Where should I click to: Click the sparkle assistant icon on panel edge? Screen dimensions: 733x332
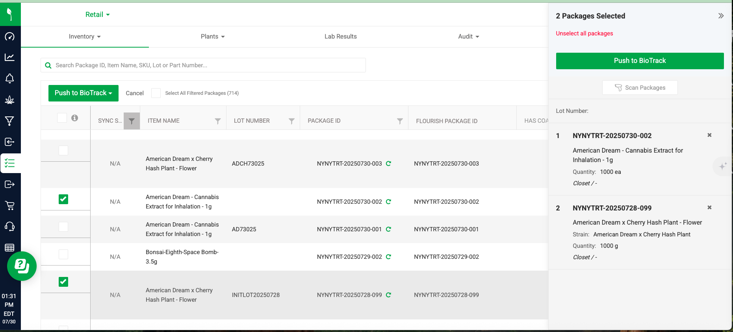tap(723, 166)
